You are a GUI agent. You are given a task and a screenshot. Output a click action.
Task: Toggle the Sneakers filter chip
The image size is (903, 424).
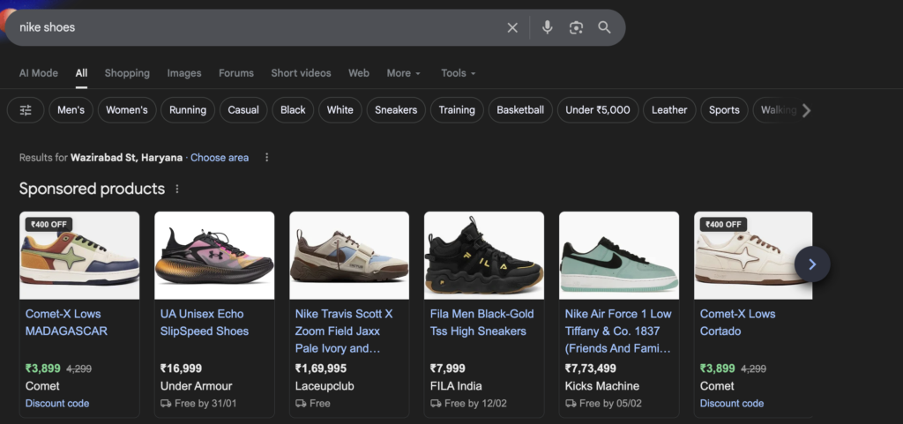coord(396,110)
